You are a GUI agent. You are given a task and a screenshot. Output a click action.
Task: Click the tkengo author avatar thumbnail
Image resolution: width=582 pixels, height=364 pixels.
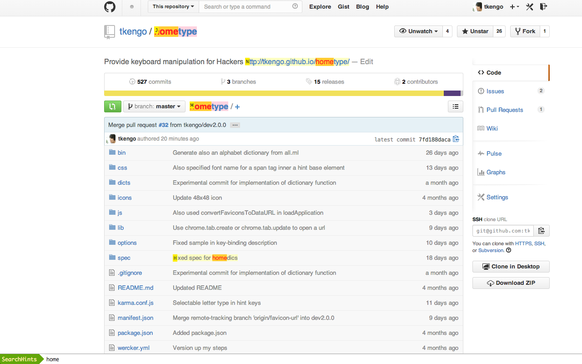coord(112,139)
